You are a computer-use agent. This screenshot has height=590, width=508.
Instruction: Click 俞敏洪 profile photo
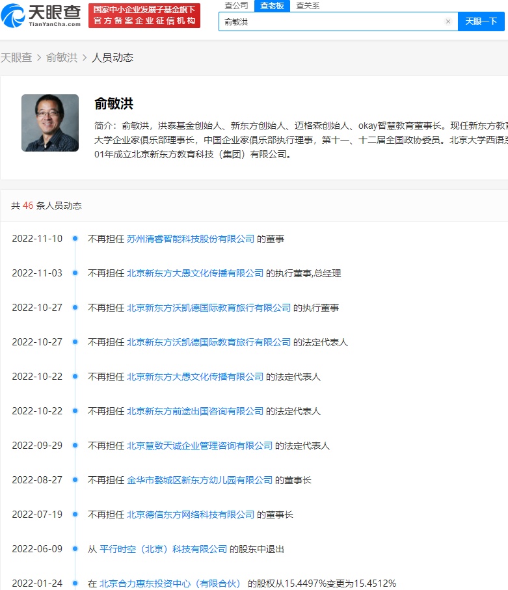[50, 123]
